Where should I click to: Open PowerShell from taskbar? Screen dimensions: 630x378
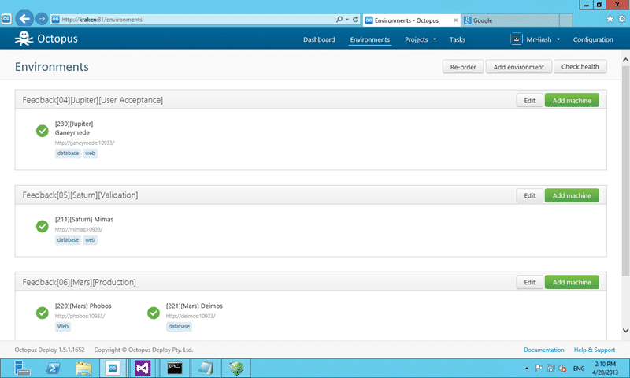53,368
